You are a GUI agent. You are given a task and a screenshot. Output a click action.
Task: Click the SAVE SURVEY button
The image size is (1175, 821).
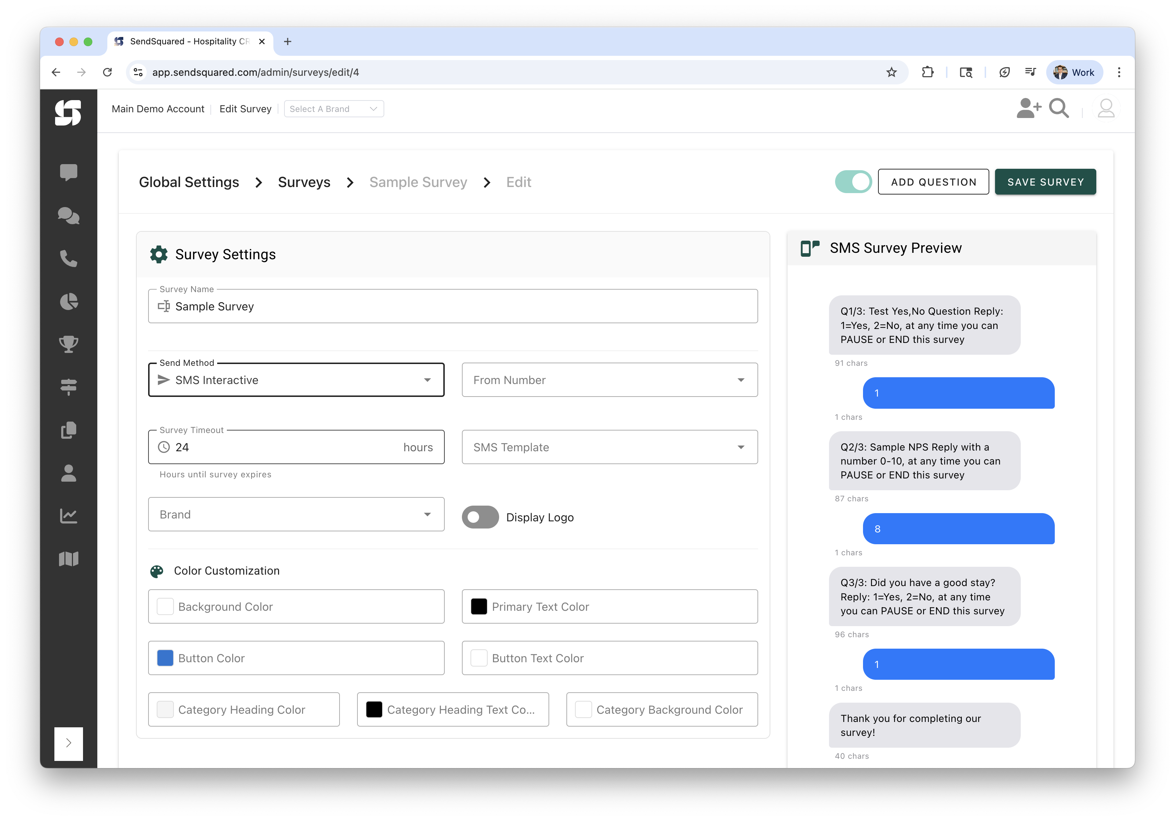[1045, 182]
